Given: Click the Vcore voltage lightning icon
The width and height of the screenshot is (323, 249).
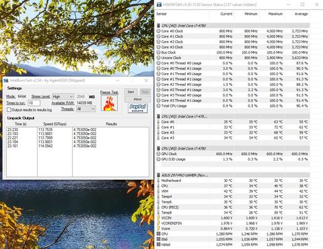Looking at the screenshot, I should point(158,229).
